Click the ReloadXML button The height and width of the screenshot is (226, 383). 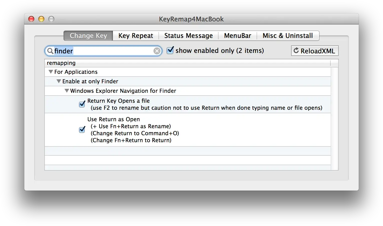click(315, 51)
